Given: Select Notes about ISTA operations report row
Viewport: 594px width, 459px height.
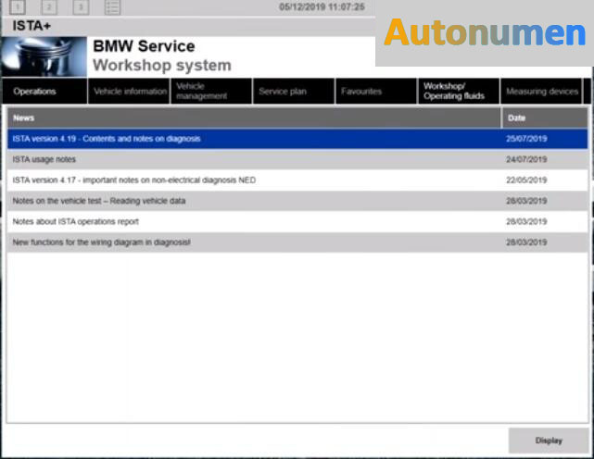Looking at the screenshot, I should [297, 222].
